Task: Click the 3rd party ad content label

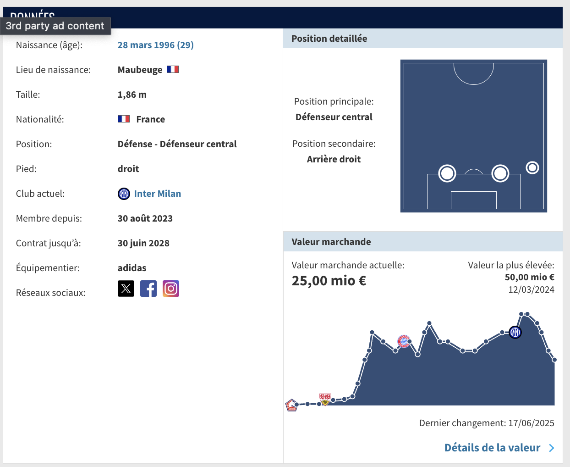Action: click(55, 26)
